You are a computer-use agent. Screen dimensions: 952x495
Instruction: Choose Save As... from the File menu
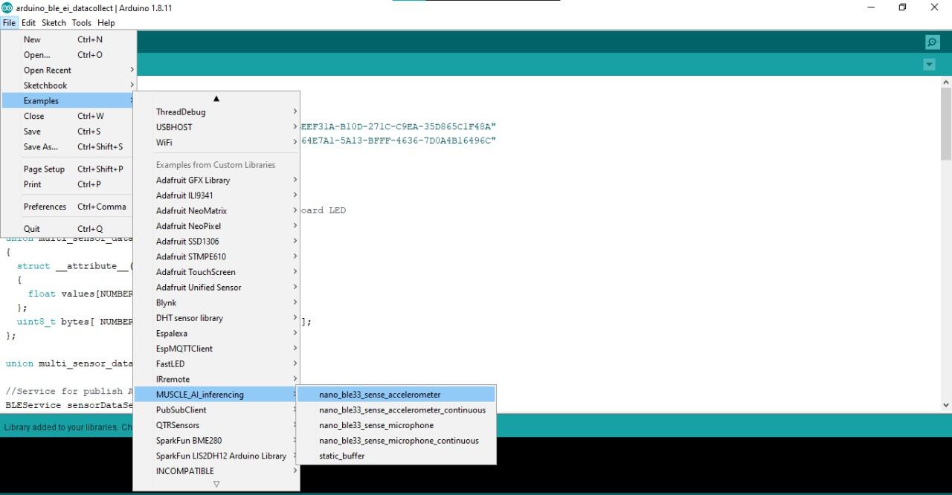pyautogui.click(x=68, y=146)
